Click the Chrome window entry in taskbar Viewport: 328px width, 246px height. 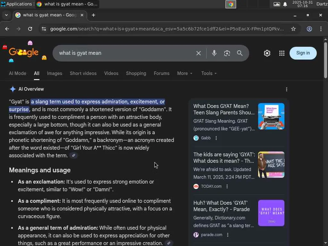(67, 4)
